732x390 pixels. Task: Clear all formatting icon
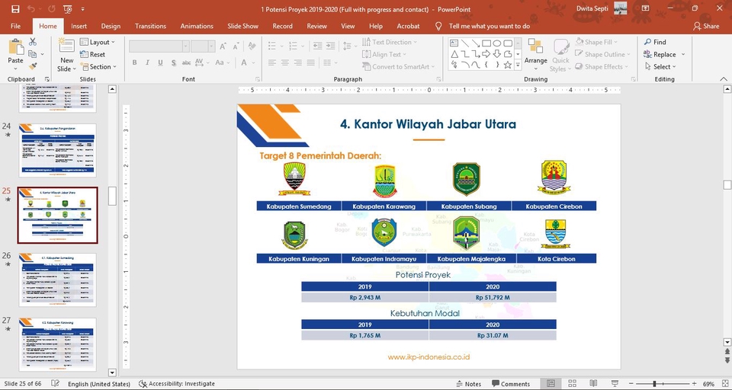[252, 46]
